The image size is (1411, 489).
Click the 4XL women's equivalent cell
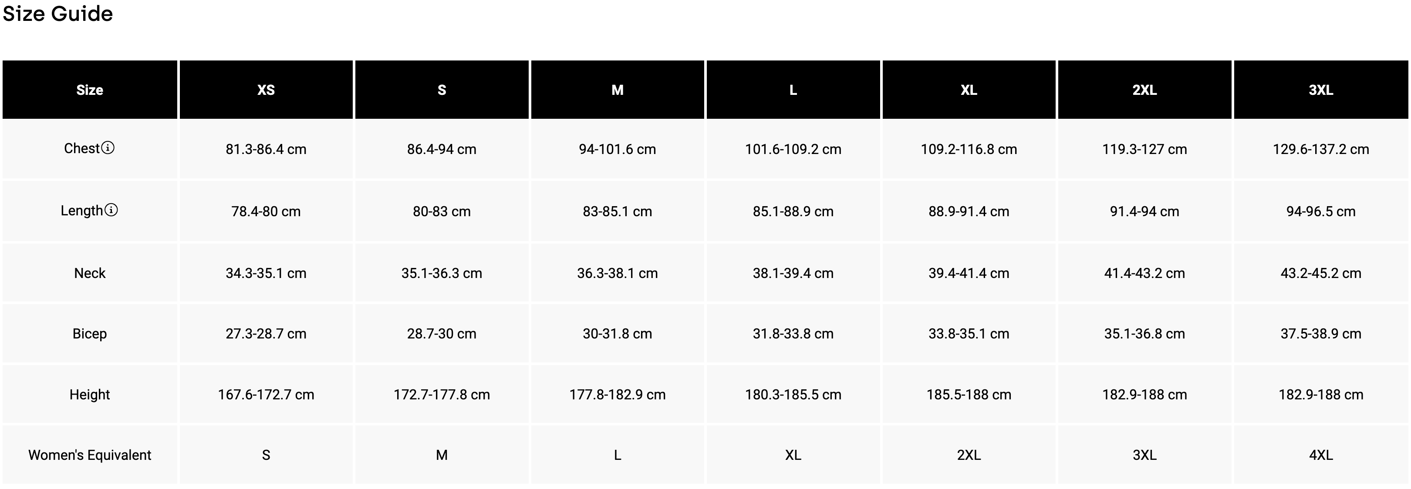1320,455
